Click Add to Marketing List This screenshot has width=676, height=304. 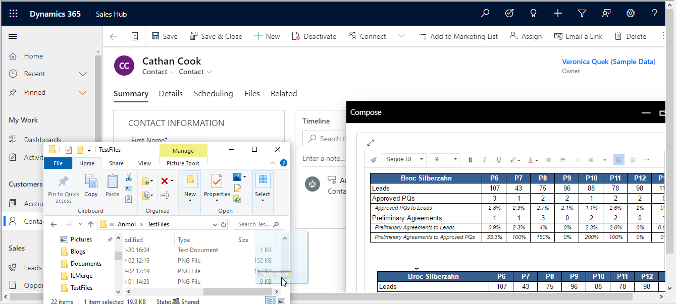point(458,36)
